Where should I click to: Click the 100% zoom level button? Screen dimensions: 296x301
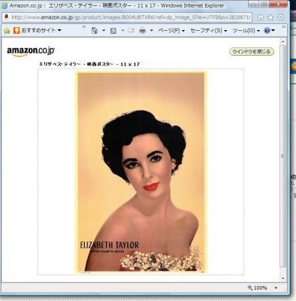click(x=257, y=287)
